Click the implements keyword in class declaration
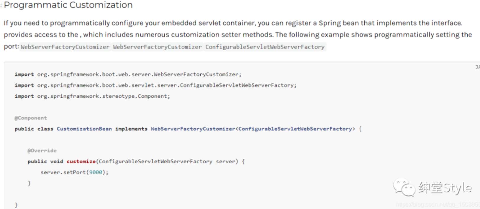 pyautogui.click(x=131, y=129)
